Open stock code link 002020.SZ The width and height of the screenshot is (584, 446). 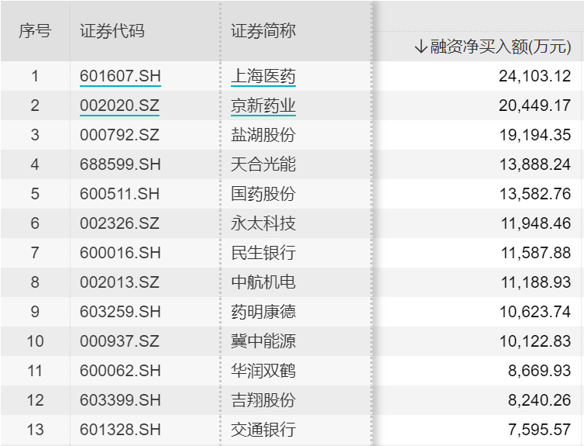(119, 106)
